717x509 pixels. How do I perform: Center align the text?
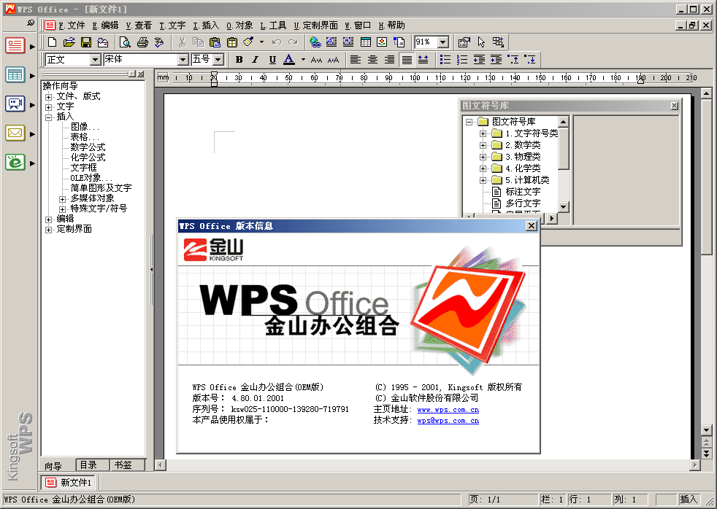tap(372, 59)
